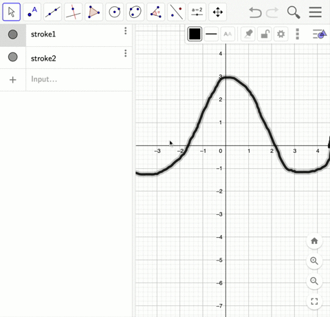The width and height of the screenshot is (330, 317).
Task: Open the black color swatch picker
Action: point(195,34)
